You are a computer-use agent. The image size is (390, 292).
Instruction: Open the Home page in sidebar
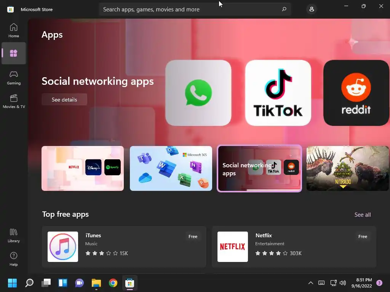pyautogui.click(x=14, y=30)
